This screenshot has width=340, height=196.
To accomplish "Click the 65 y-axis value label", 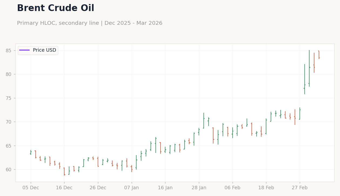I will (x=9, y=146).
